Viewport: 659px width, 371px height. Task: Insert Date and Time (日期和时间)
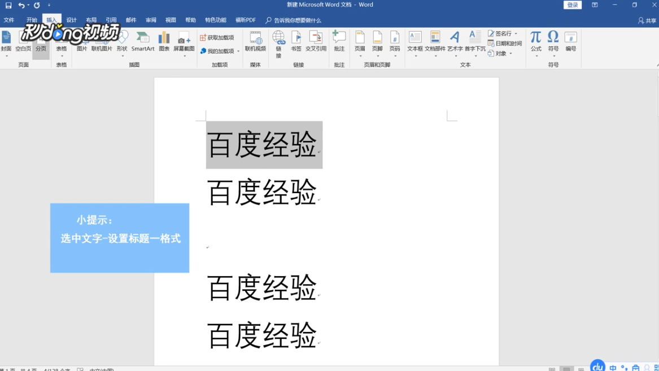click(x=505, y=43)
